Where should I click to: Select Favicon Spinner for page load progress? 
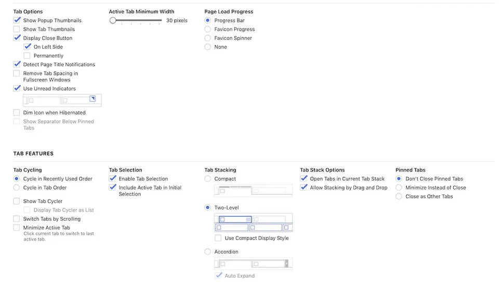[x=208, y=38]
